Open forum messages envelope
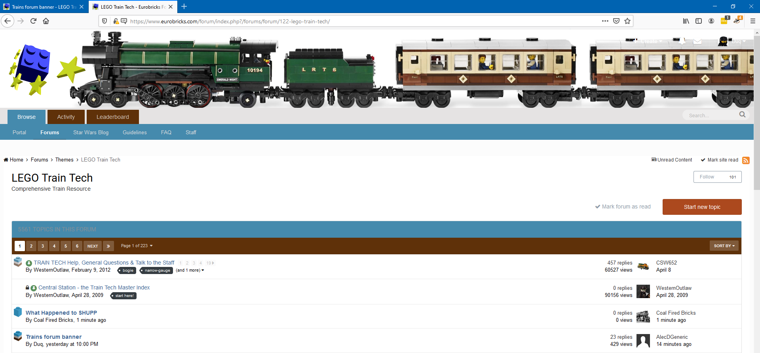 (697, 41)
